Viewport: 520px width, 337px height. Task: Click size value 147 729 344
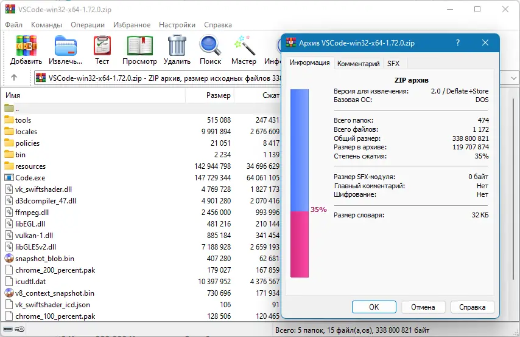[213, 177]
